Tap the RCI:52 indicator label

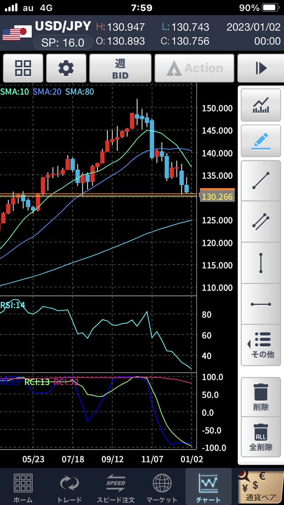pyautogui.click(x=66, y=382)
